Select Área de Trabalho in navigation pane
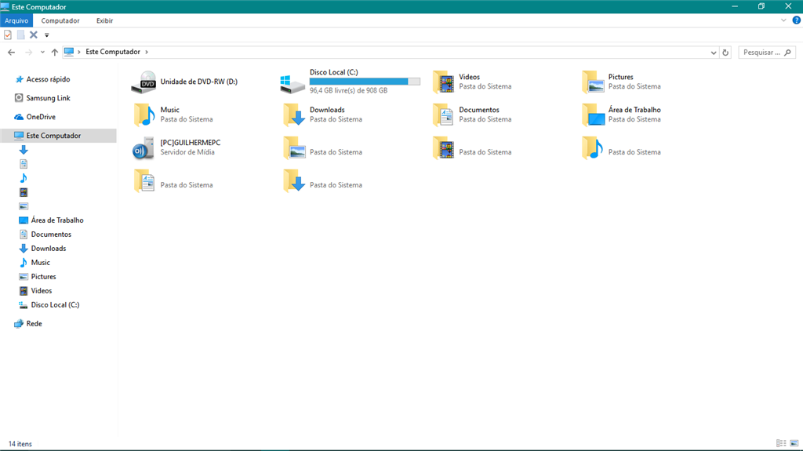803x451 pixels. point(56,220)
